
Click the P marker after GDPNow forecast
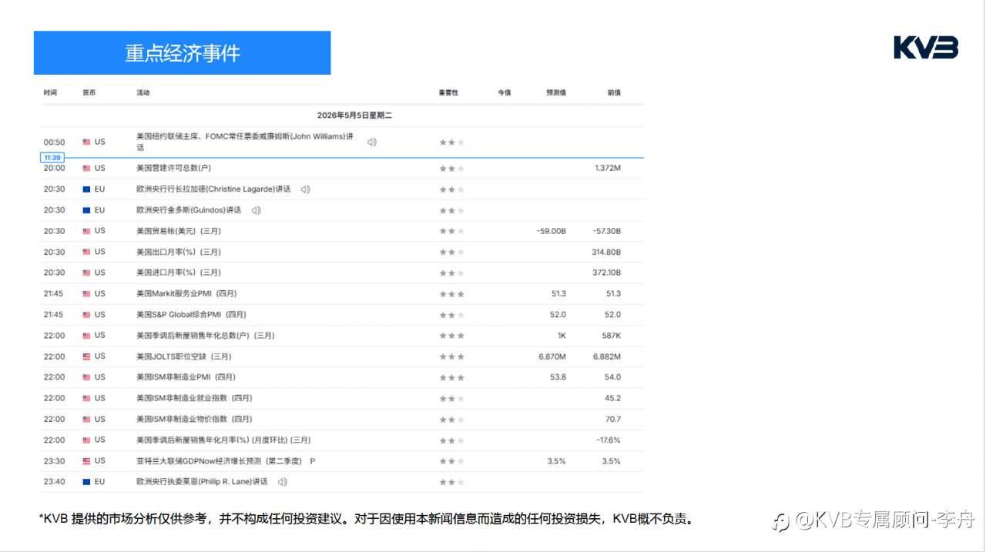pyautogui.click(x=313, y=461)
